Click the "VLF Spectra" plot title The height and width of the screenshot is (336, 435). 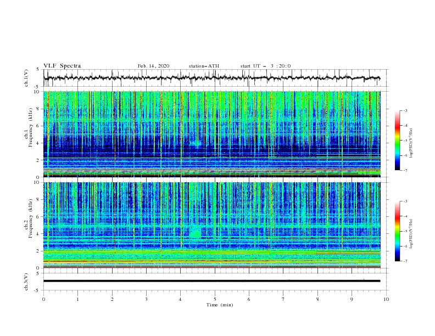pyautogui.click(x=62, y=66)
